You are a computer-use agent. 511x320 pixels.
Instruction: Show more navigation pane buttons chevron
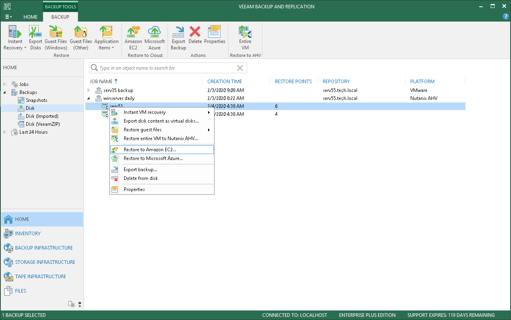[80, 304]
